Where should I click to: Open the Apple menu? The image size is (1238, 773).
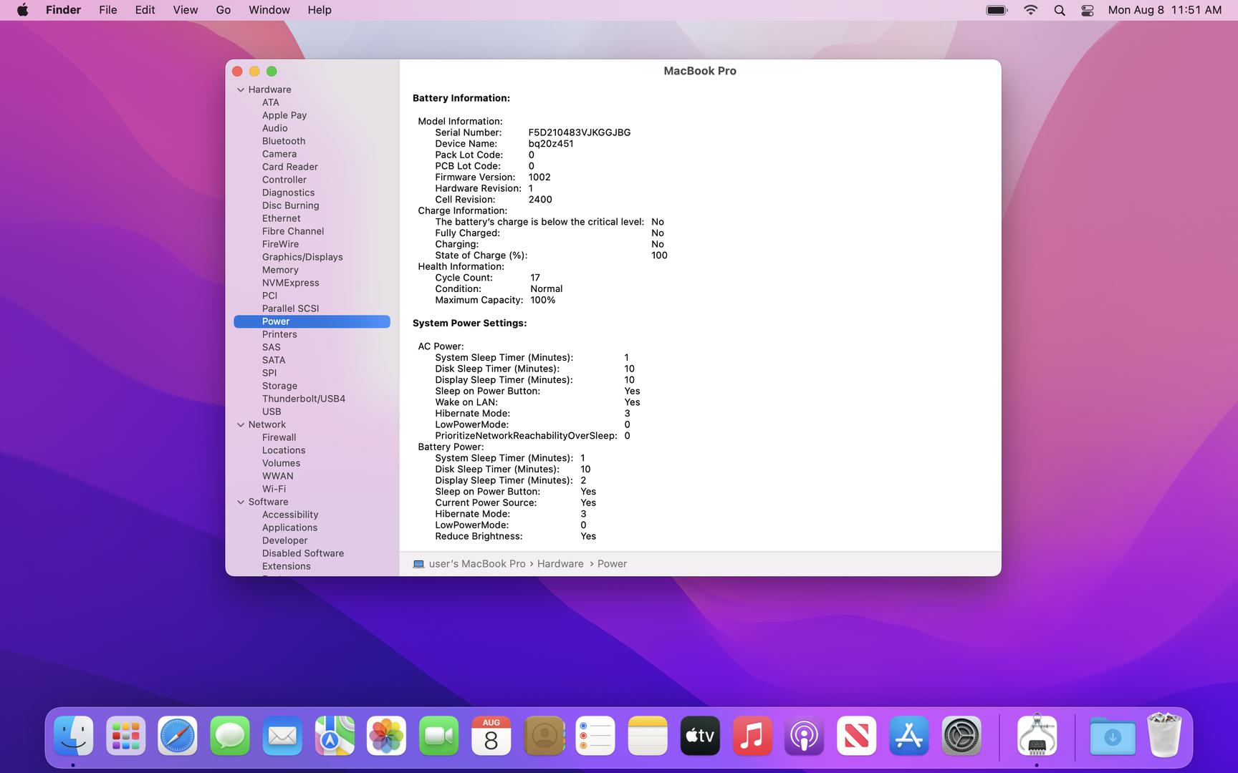23,10
